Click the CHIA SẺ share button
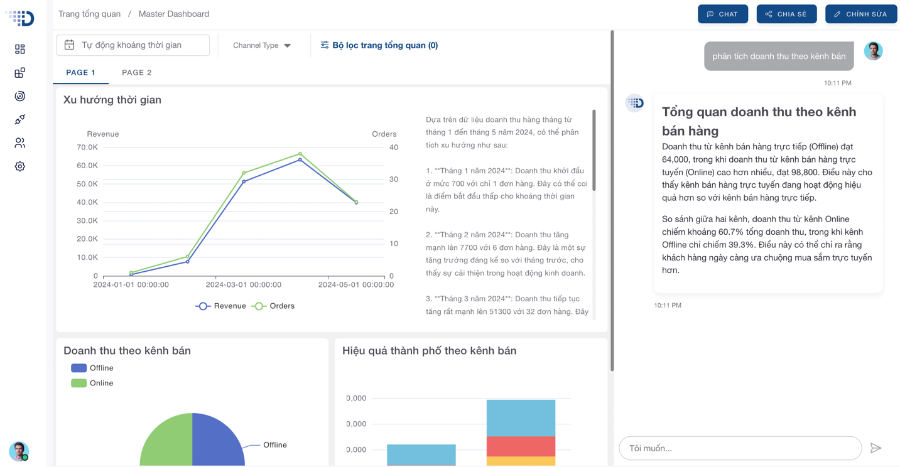 (786, 14)
